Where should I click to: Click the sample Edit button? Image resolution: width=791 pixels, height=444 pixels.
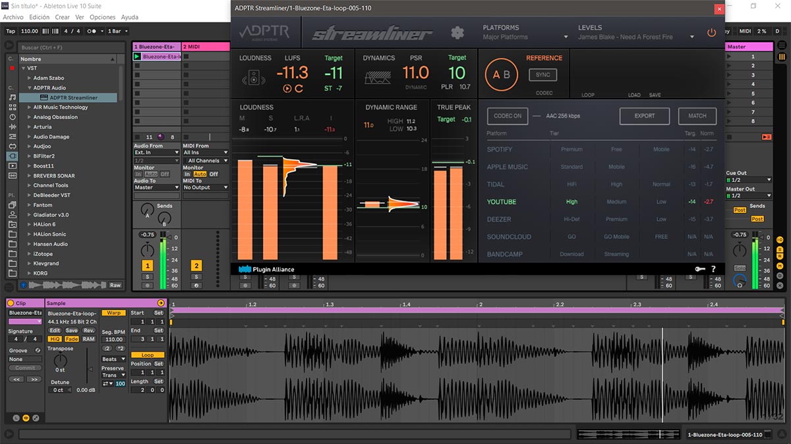pos(55,330)
